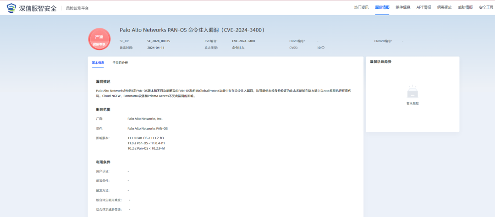
Task: Click the CVSS info circle icon
Action: pos(323,48)
